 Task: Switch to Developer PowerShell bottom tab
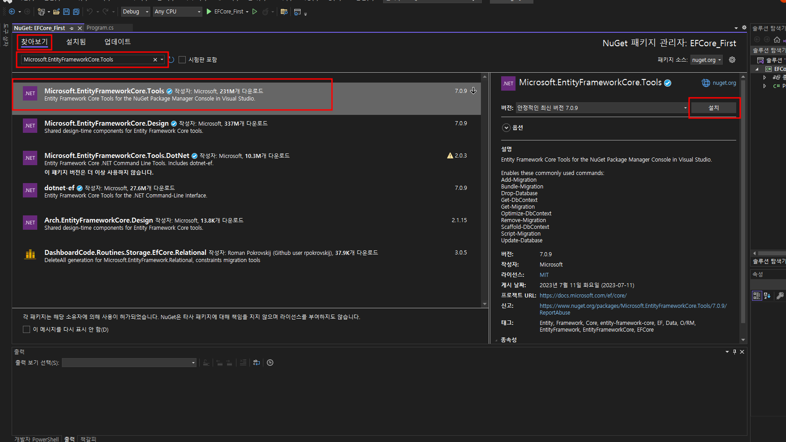tap(37, 439)
